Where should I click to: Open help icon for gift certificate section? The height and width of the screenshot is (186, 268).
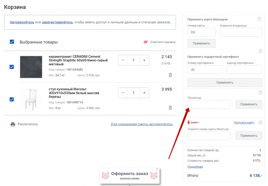pyautogui.click(x=260, y=51)
